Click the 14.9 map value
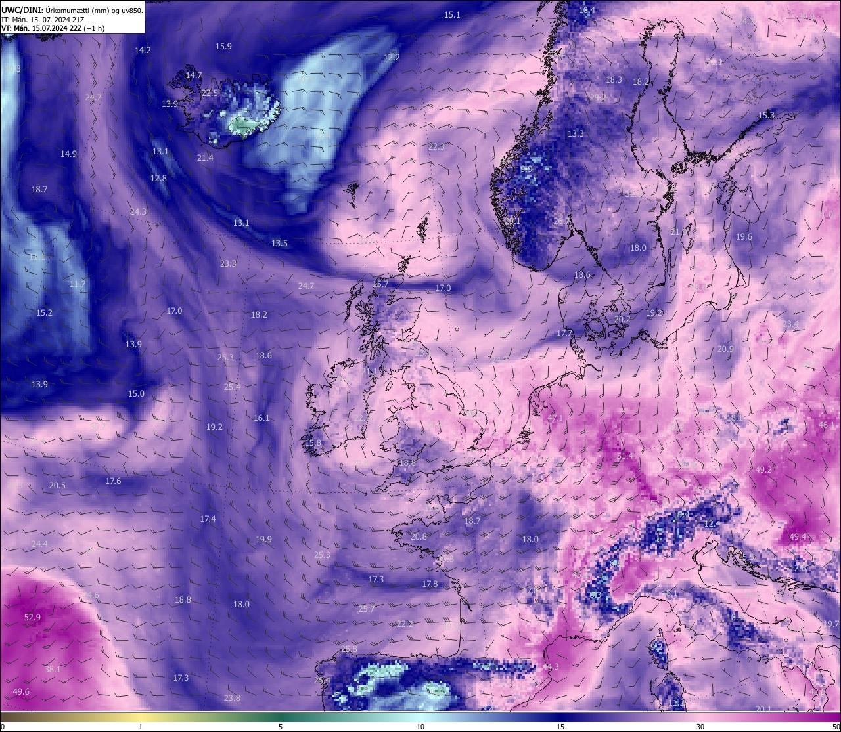 (x=68, y=154)
